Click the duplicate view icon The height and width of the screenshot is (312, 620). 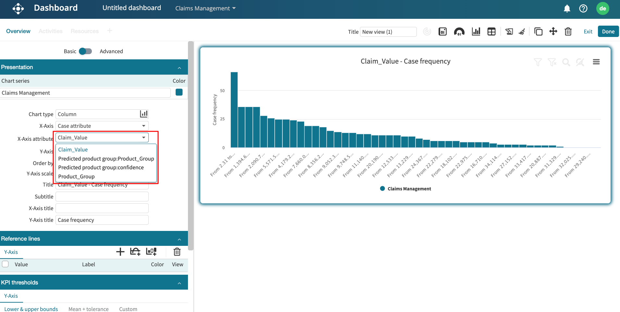point(538,31)
